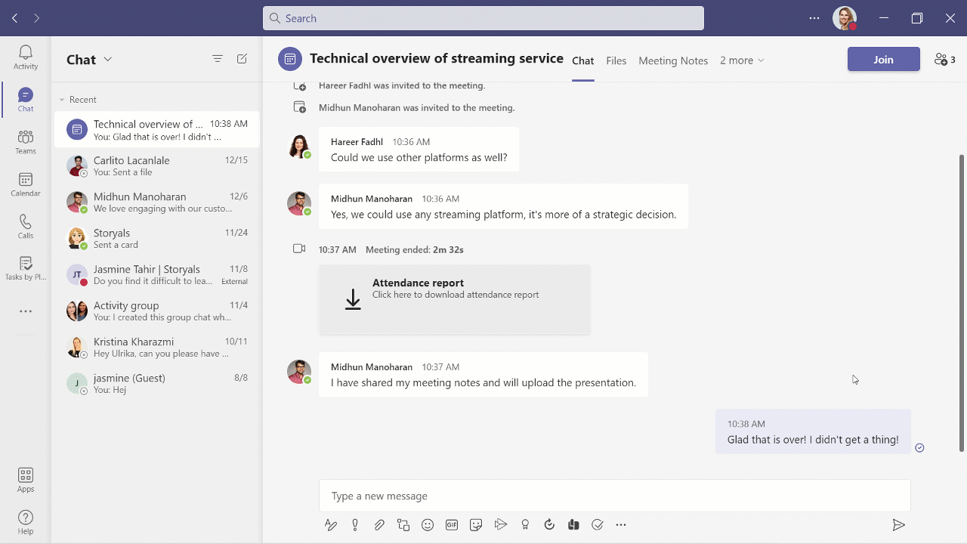Image resolution: width=967 pixels, height=544 pixels.
Task: Insert a GIF into the message
Action: [x=452, y=524]
